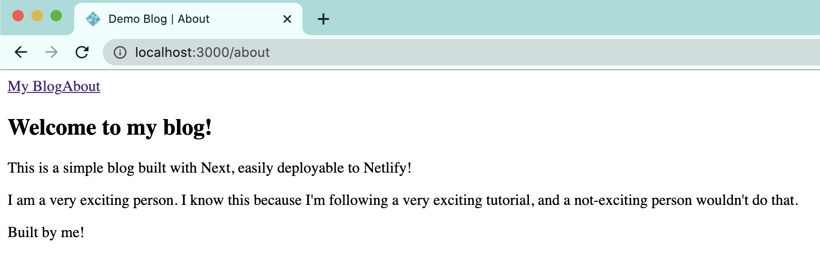
Task: Maximize the window with the green button
Action: pyautogui.click(x=56, y=16)
